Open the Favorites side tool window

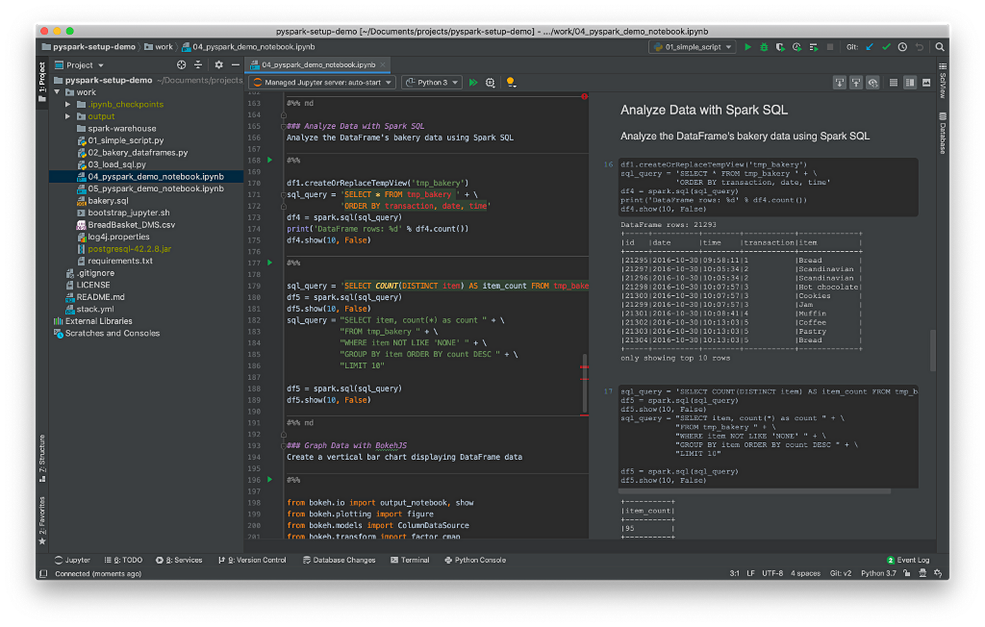click(42, 520)
